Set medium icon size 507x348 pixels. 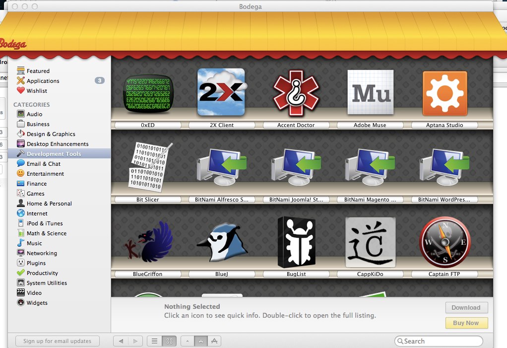(201, 341)
